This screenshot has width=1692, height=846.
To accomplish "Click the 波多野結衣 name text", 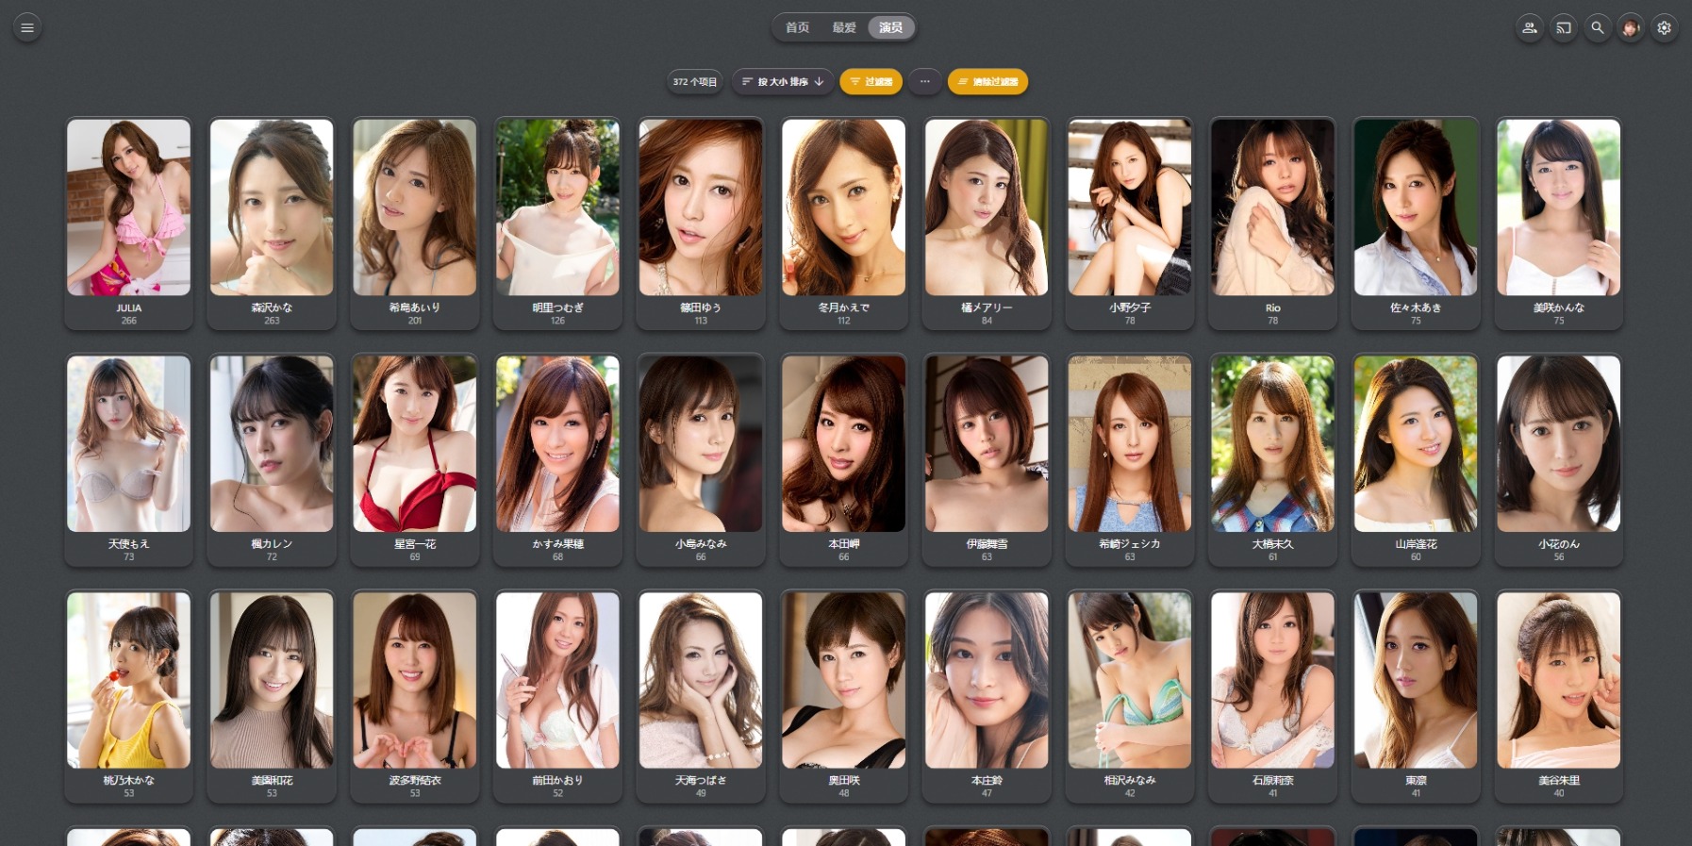I will point(415,781).
